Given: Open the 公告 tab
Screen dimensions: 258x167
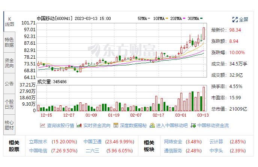Looking at the screenshot, I should coord(9,83).
